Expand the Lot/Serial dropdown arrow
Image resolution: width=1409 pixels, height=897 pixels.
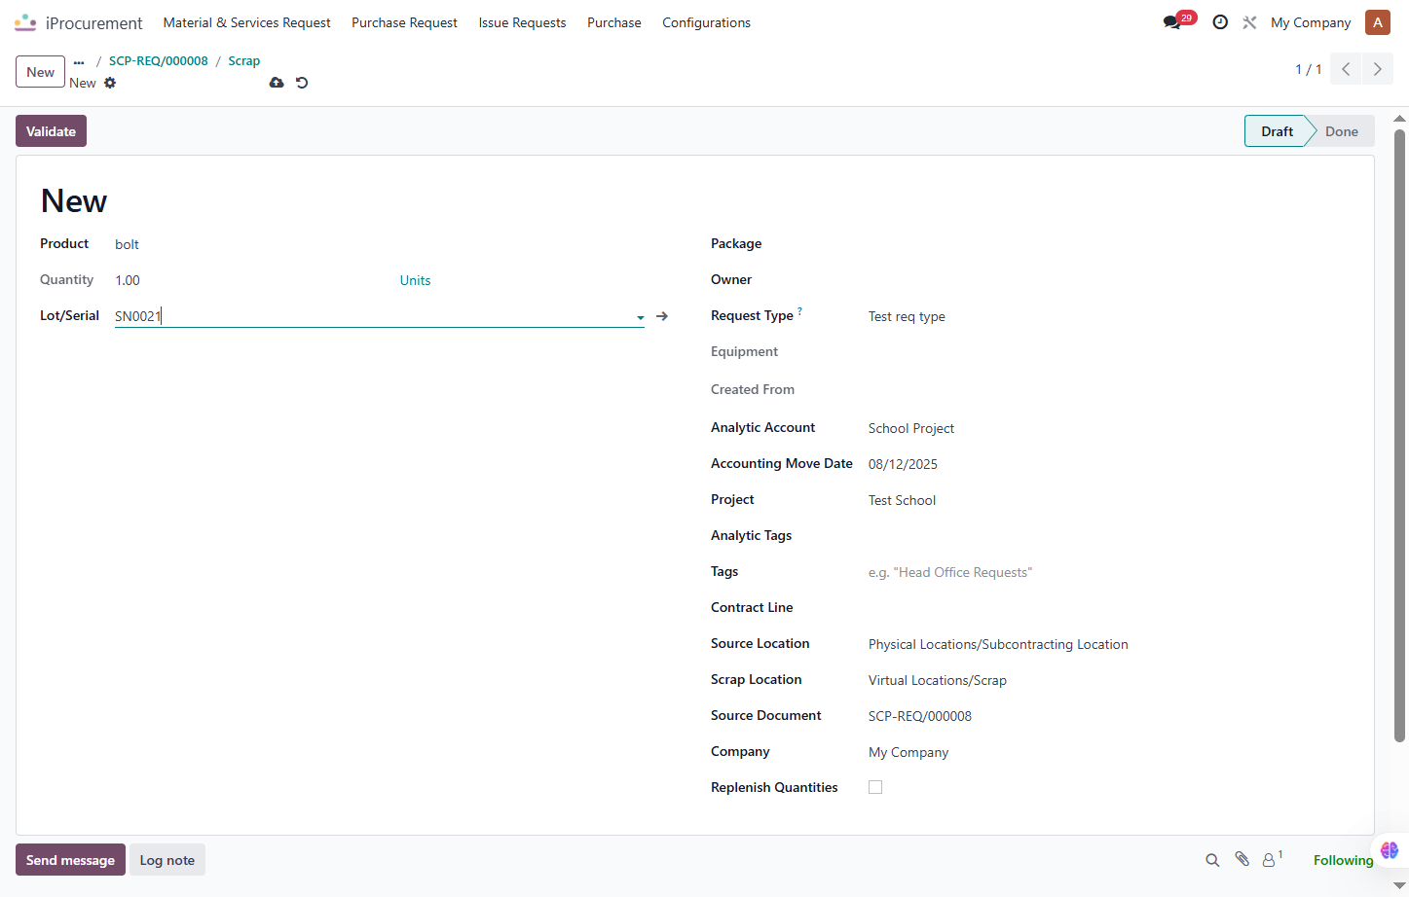pyautogui.click(x=640, y=317)
